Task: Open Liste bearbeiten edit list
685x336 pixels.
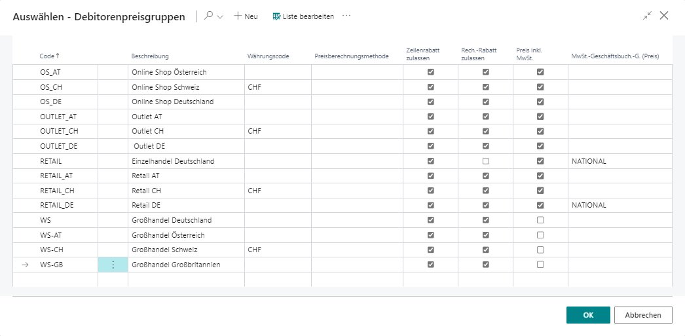Action: tap(303, 16)
